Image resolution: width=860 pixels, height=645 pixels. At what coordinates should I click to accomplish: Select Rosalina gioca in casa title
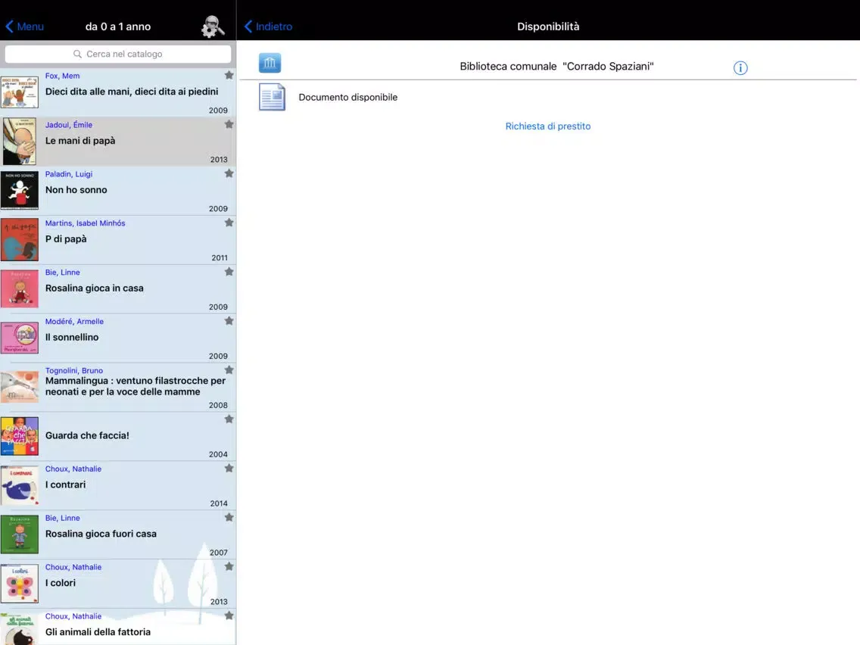pos(95,288)
